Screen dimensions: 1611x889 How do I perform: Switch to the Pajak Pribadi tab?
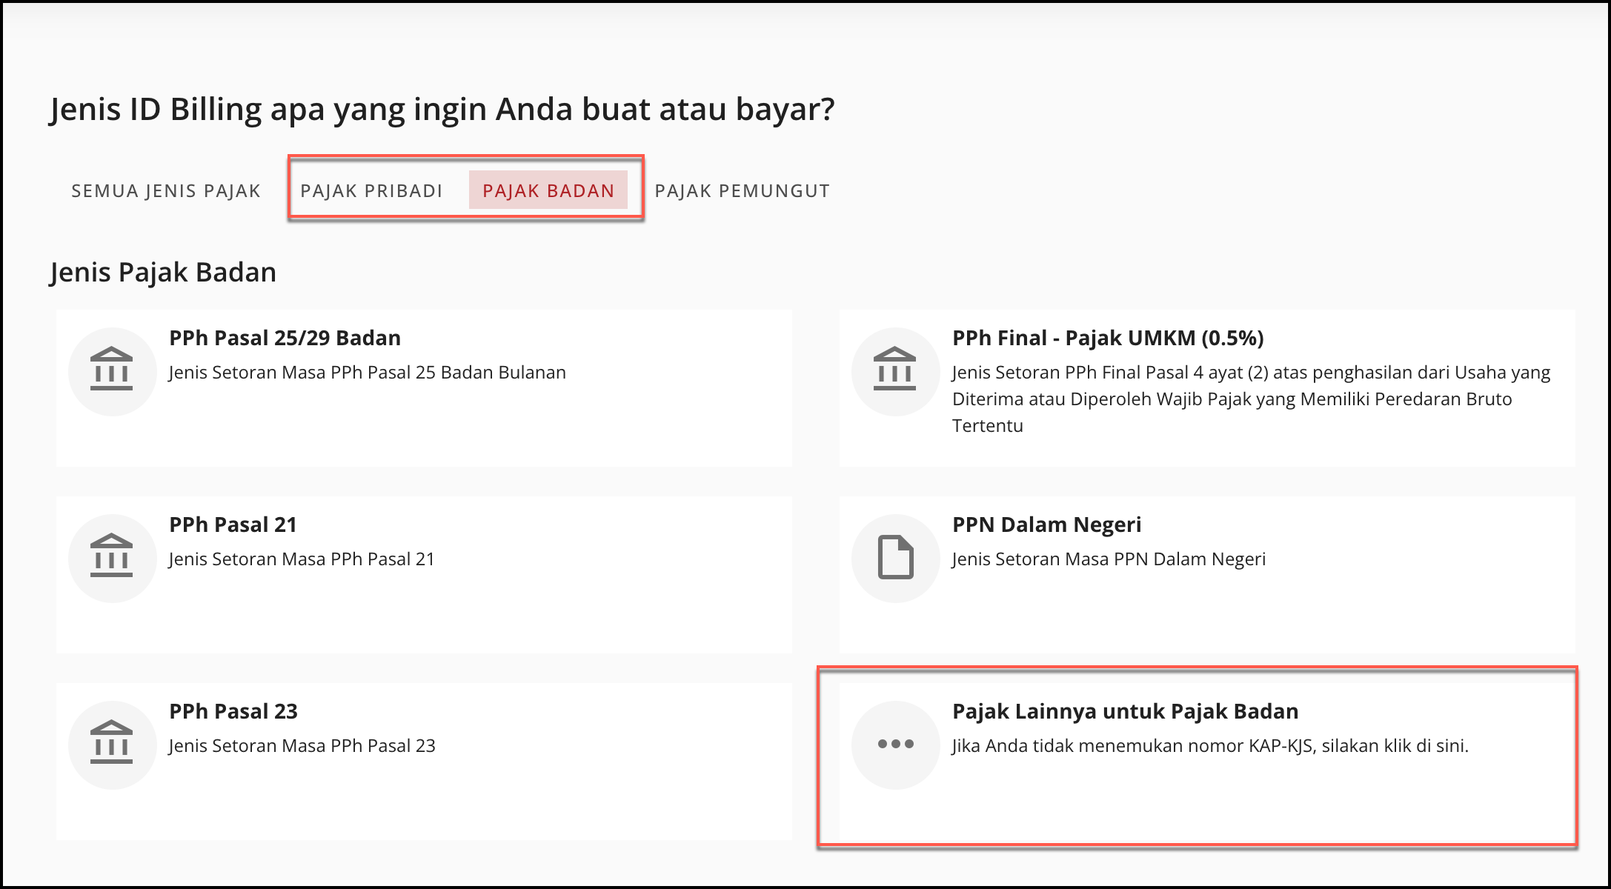coord(371,190)
